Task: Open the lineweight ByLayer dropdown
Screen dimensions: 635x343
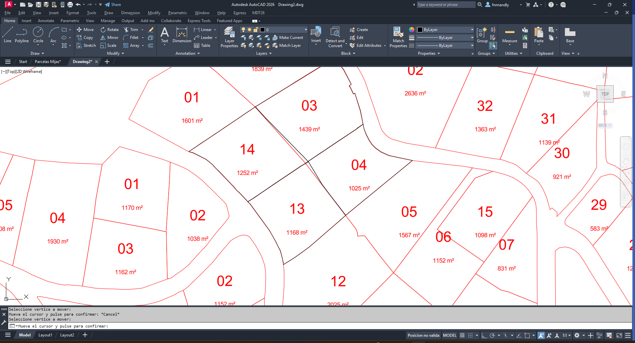Action: [445, 38]
